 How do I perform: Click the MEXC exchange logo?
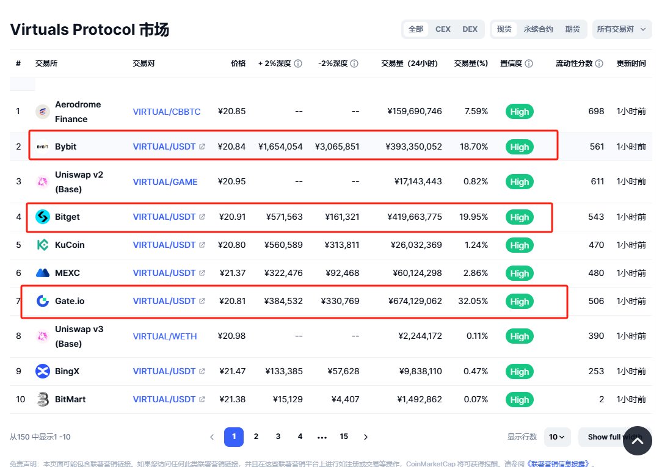pos(43,273)
